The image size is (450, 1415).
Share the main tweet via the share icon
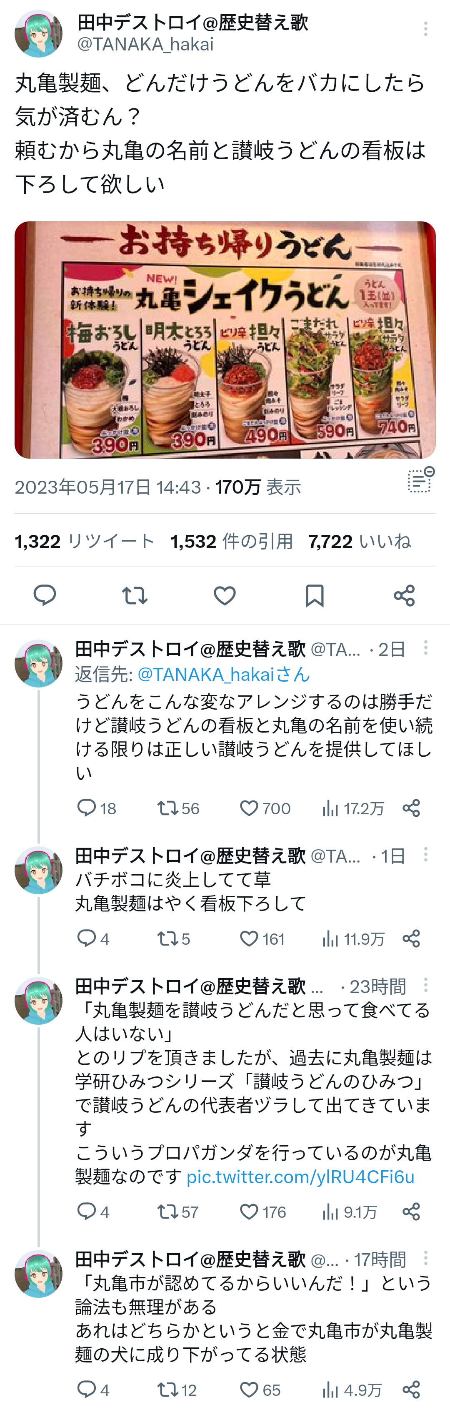click(x=405, y=595)
